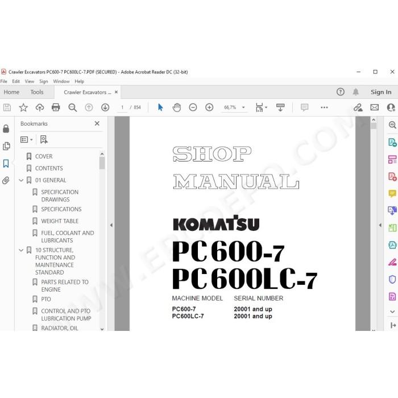Switch to the Tools tab
The height and width of the screenshot is (398, 398).
pos(37,92)
